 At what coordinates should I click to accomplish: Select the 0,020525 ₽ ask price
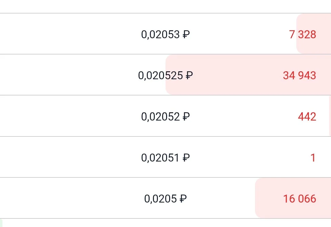click(165, 76)
